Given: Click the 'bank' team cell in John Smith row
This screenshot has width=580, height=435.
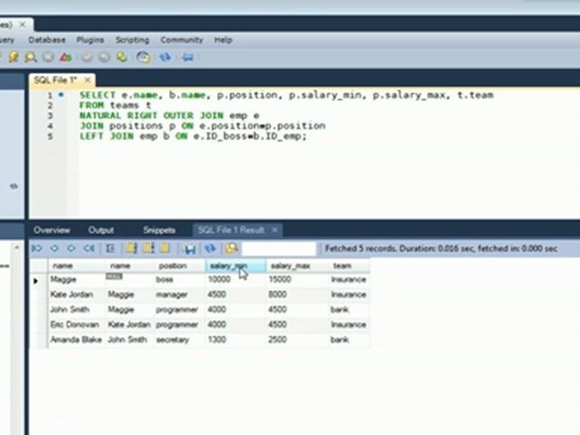Looking at the screenshot, I should click(349, 309).
